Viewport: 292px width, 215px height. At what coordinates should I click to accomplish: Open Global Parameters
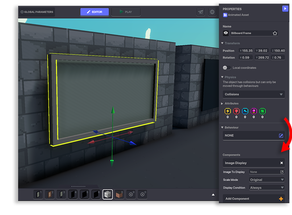(37, 12)
